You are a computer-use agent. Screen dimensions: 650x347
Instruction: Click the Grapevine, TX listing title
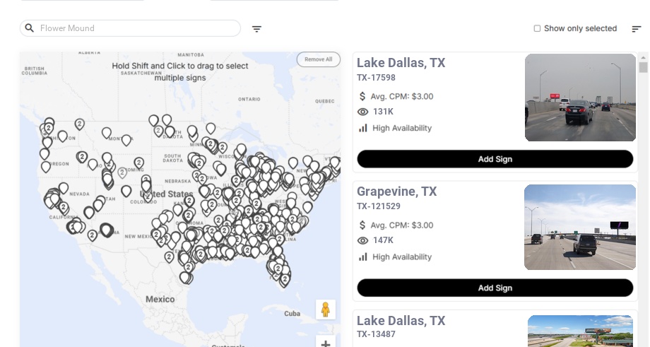(x=396, y=192)
